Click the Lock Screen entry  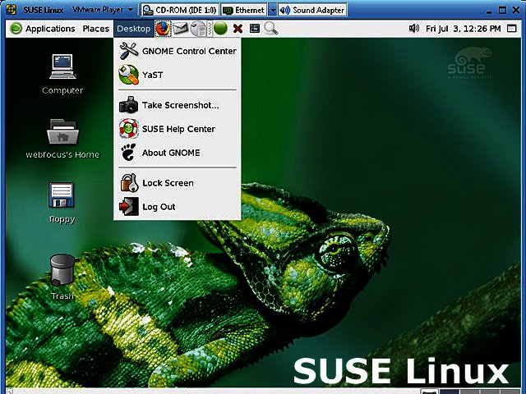[x=168, y=183]
